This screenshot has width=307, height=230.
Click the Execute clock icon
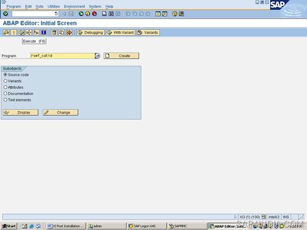point(21,32)
